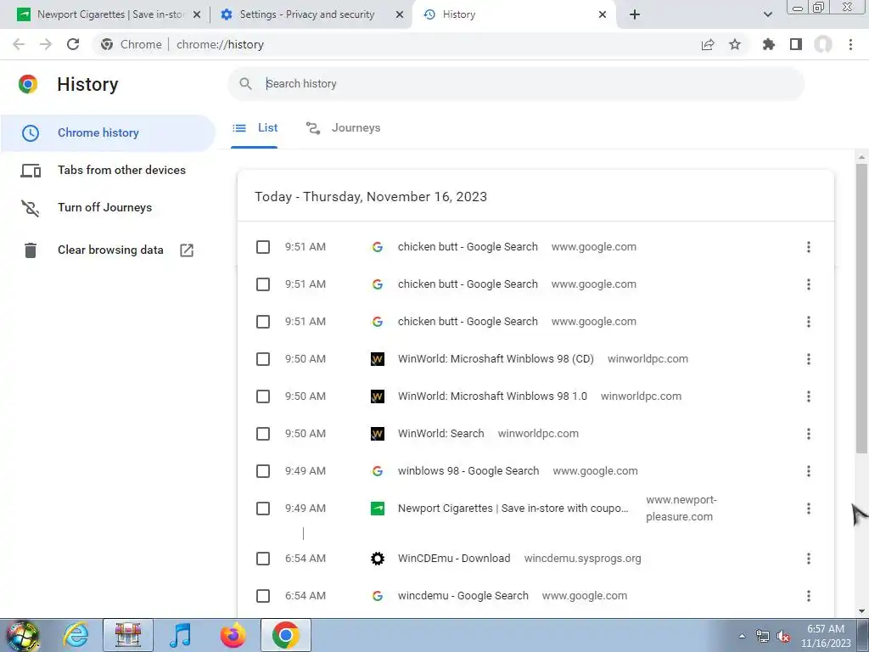Screen dimensions: 869x652
Task: Open more actions for WinWorld Winblows 98 1.0
Action: point(809,396)
